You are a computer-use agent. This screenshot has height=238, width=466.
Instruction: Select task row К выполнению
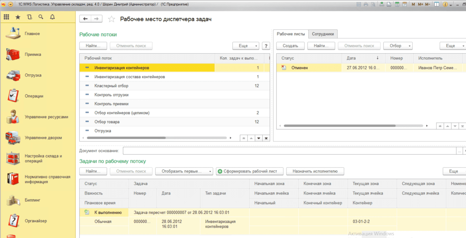click(273, 213)
